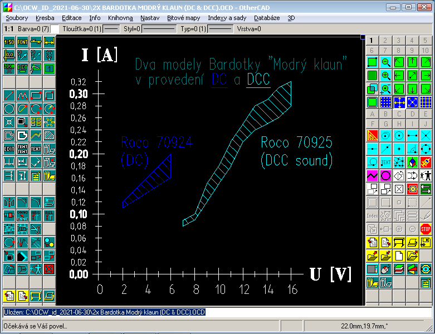
Task: Click the command line input field
Action: [217, 312]
